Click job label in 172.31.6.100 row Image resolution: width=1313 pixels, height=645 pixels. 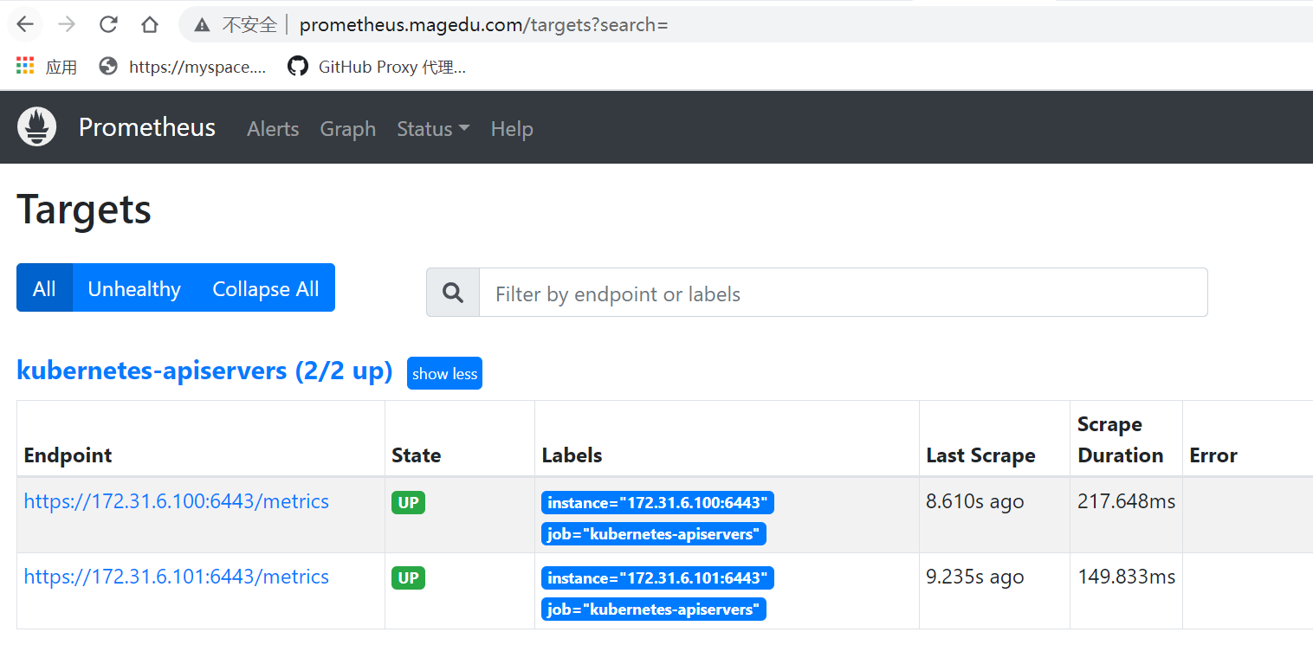[x=654, y=534]
